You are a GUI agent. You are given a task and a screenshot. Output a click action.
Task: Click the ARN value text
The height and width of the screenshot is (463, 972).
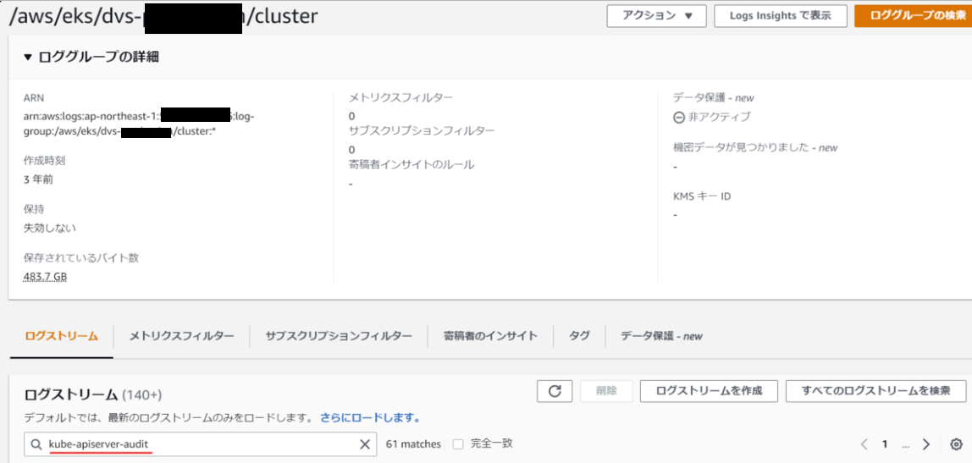[x=139, y=124]
